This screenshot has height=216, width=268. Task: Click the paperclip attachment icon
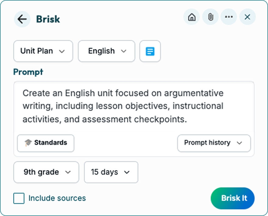210,17
